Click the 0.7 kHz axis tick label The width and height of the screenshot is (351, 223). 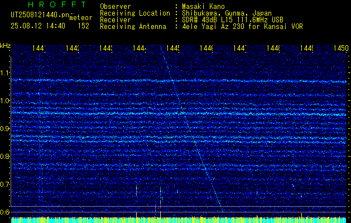pos(4,185)
